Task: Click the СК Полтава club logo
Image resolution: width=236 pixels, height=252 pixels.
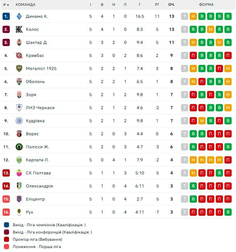Action: [19, 173]
